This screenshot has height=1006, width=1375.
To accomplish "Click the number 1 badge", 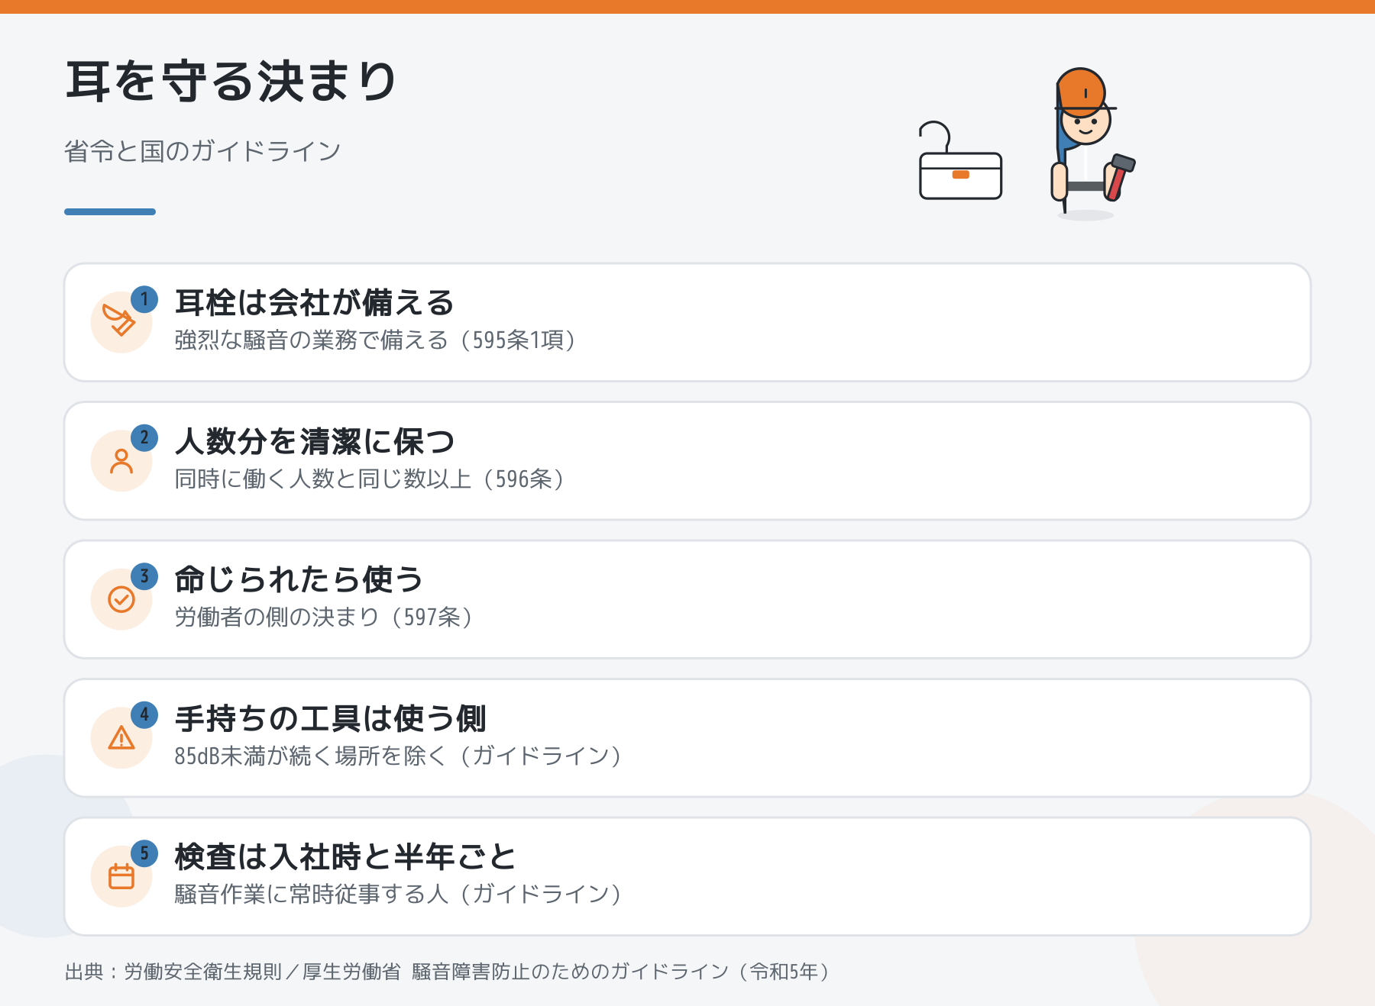I will click(x=144, y=299).
